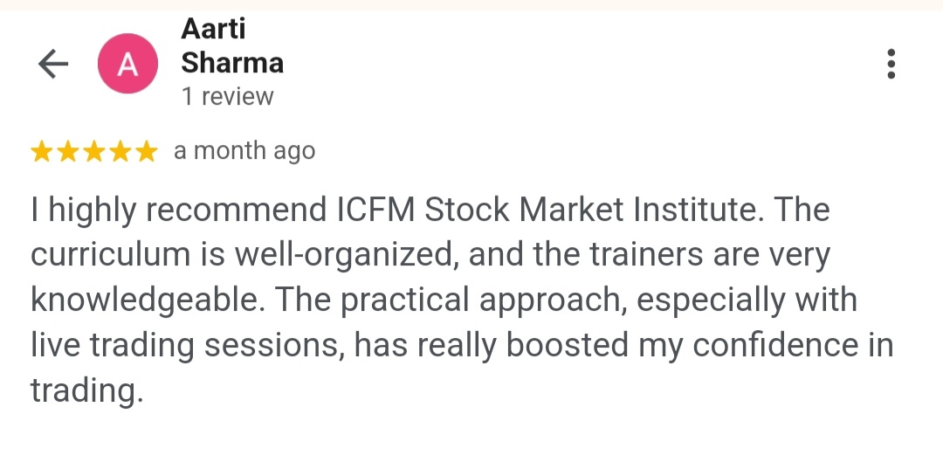Image resolution: width=943 pixels, height=455 pixels.
Task: Open the three-dot more options menu
Action: click(x=891, y=64)
